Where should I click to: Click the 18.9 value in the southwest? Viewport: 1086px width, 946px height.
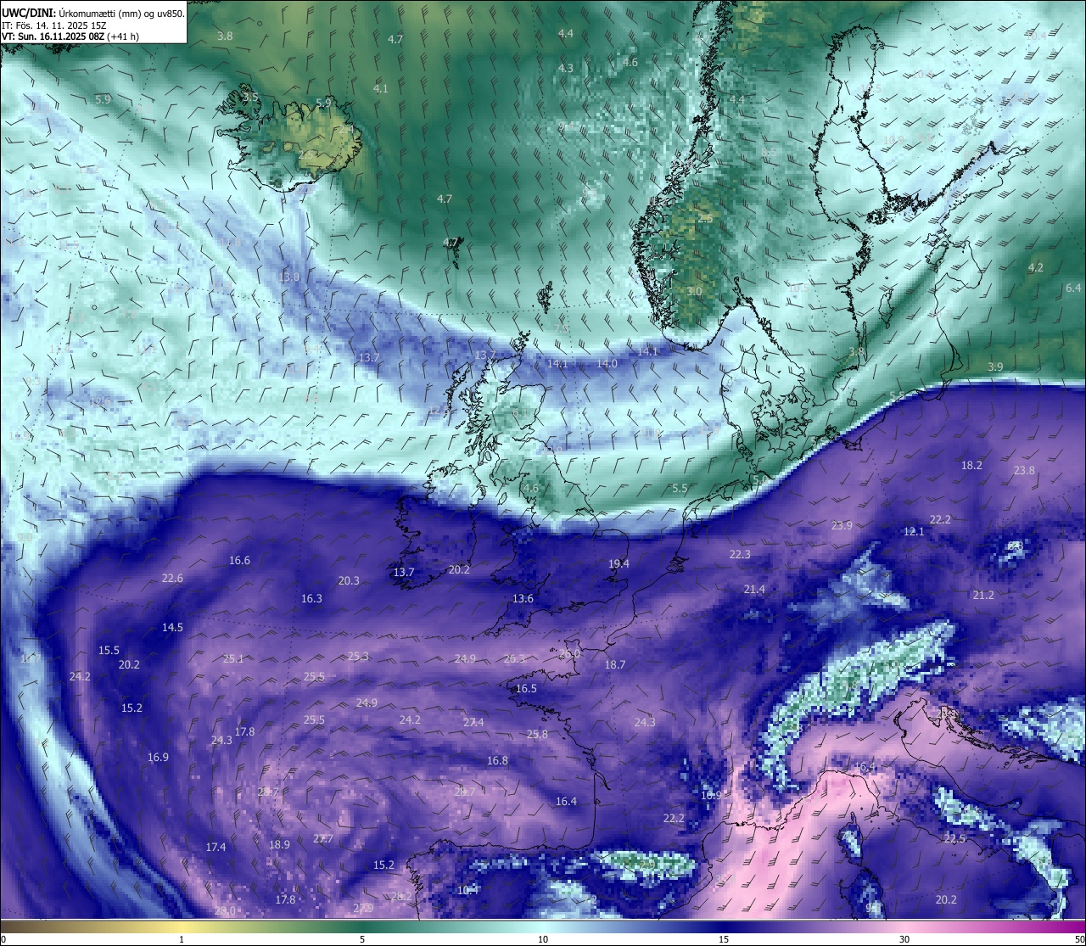click(279, 845)
